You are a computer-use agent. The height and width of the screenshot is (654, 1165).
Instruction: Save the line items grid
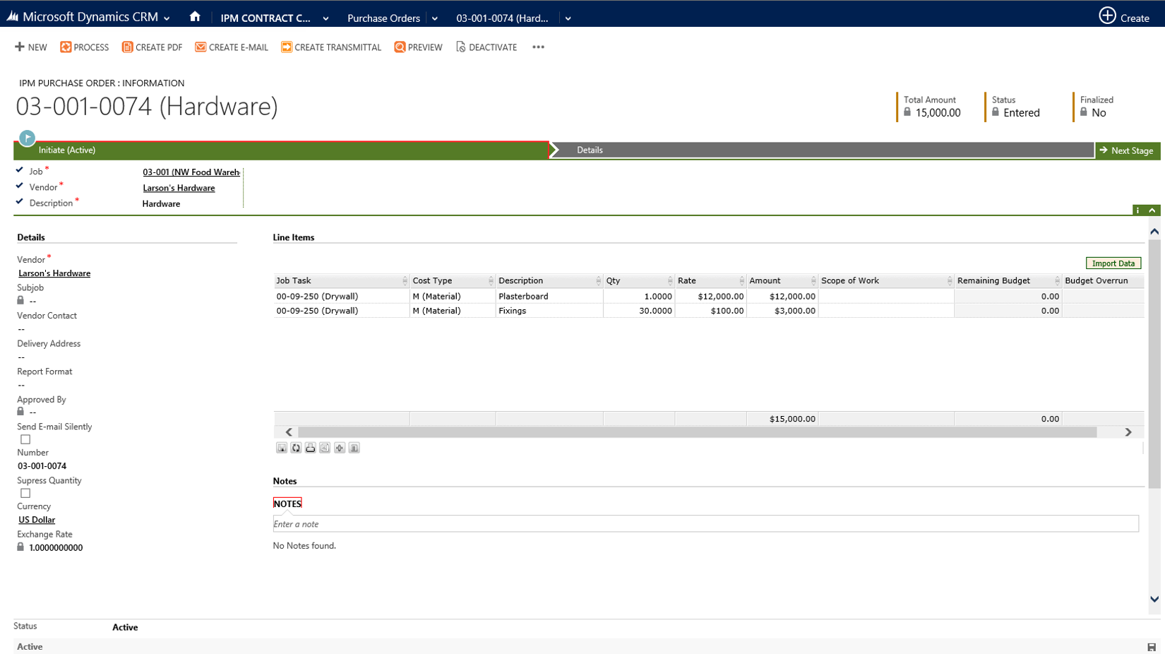tap(282, 448)
